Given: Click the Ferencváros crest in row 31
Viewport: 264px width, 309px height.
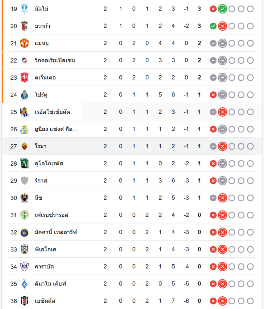Looking at the screenshot, I should 24,215.
